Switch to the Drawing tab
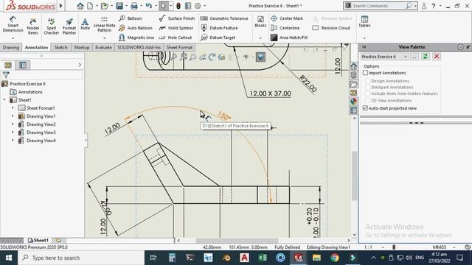The width and height of the screenshot is (472, 265). pos(11,47)
